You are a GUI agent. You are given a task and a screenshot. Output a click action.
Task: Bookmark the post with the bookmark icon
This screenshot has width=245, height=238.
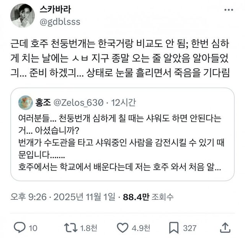pyautogui.click(x=175, y=228)
